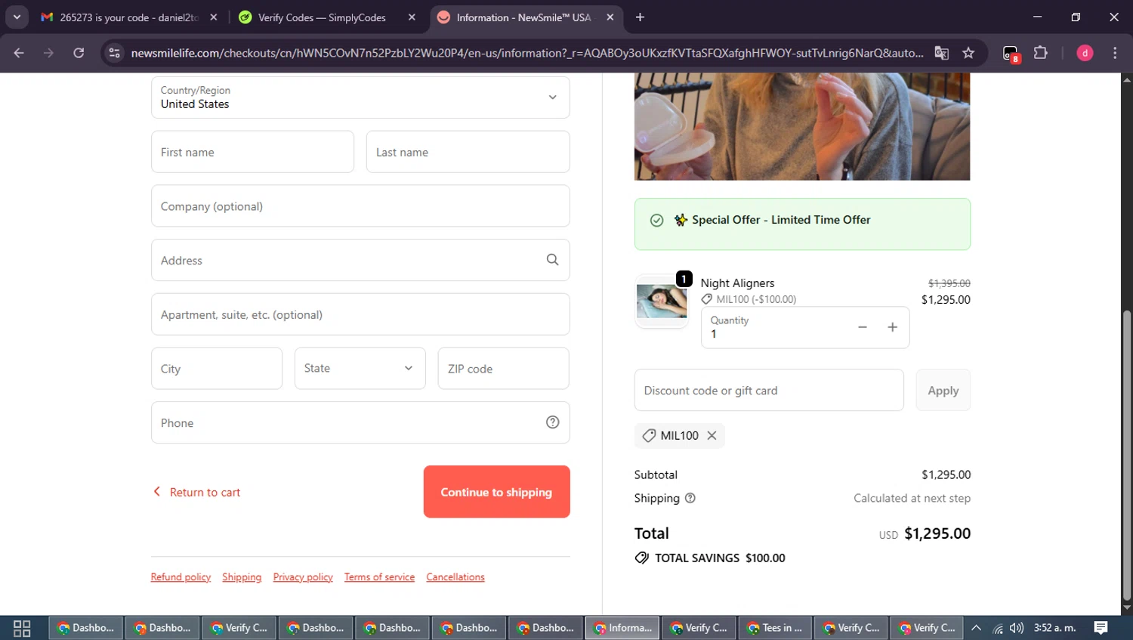
Task: Increase Night Aligners quantity with plus
Action: [x=892, y=327]
